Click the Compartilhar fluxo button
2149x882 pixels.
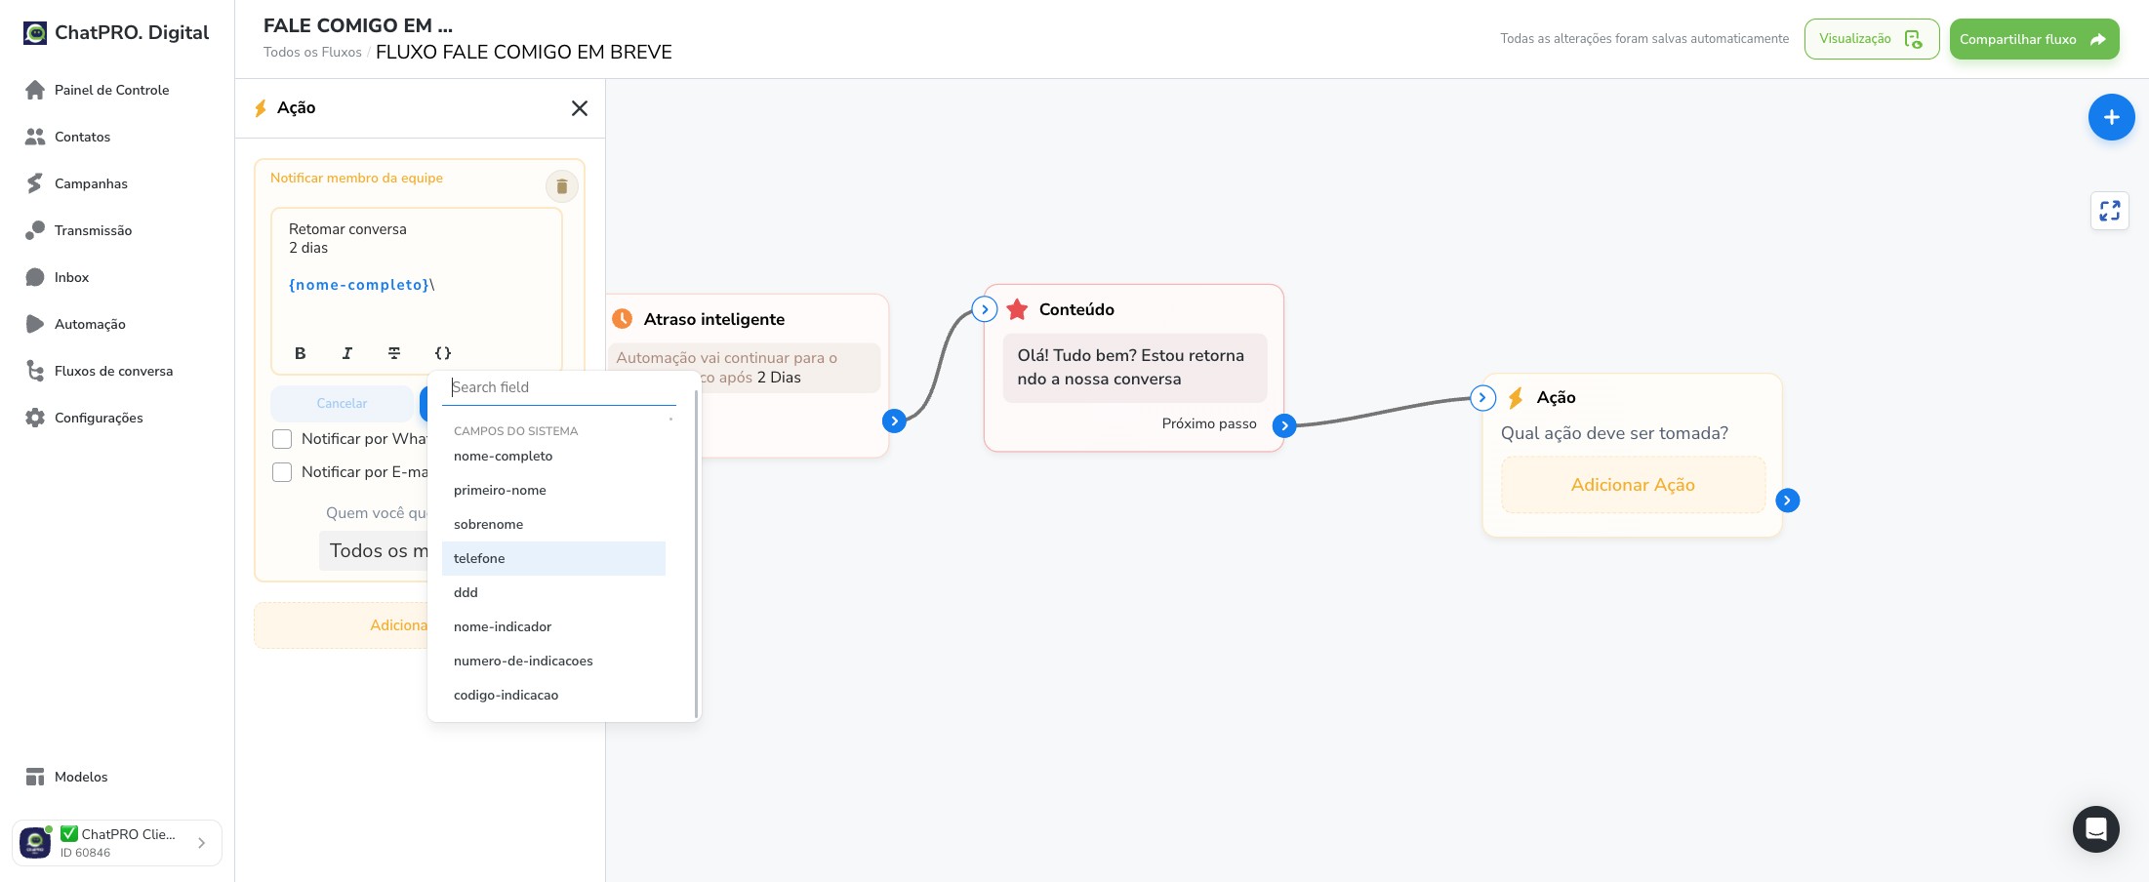[2034, 39]
